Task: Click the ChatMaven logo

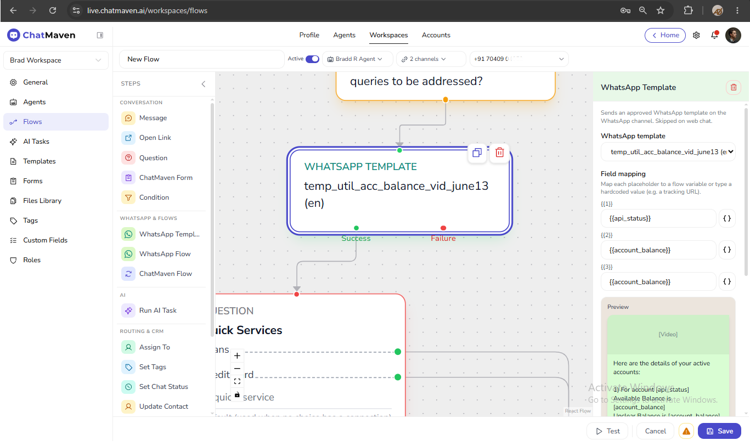Action: (x=41, y=35)
